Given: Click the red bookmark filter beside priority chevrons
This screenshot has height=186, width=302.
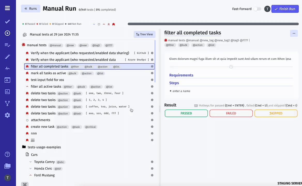Looking at the screenshot, I should pos(114,24).
